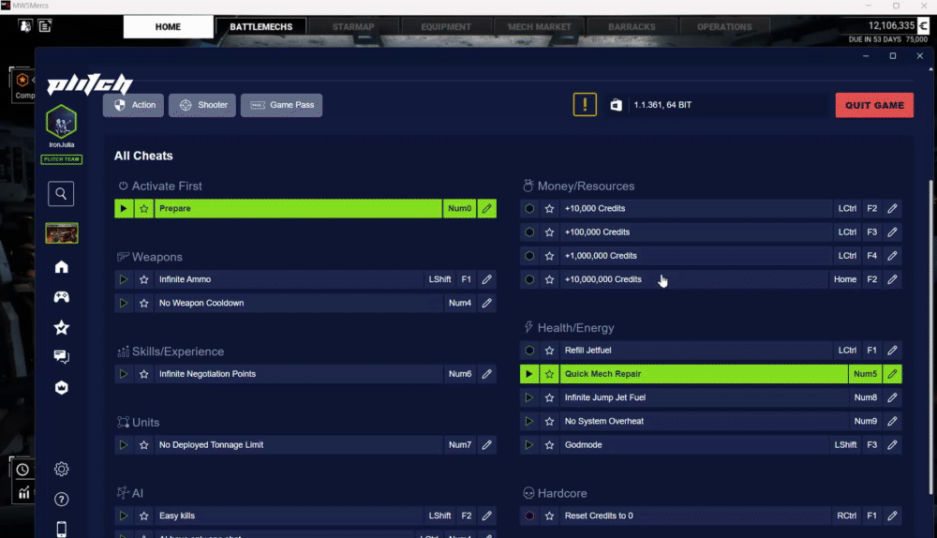
Task: Open the chat messages sidebar icon
Action: (61, 357)
